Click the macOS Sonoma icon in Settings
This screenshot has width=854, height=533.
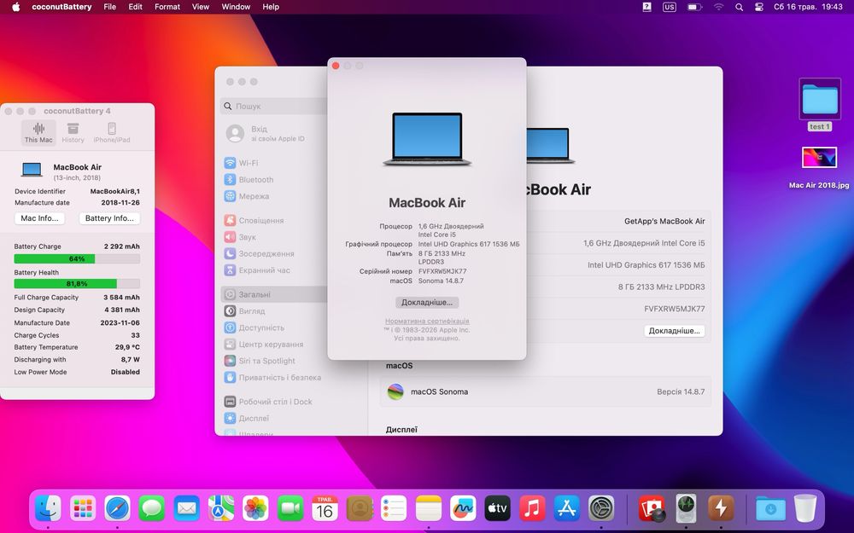pyautogui.click(x=395, y=391)
